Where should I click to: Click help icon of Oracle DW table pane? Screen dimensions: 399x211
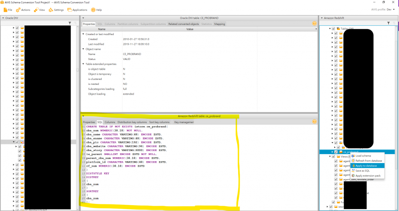coord(314,23)
